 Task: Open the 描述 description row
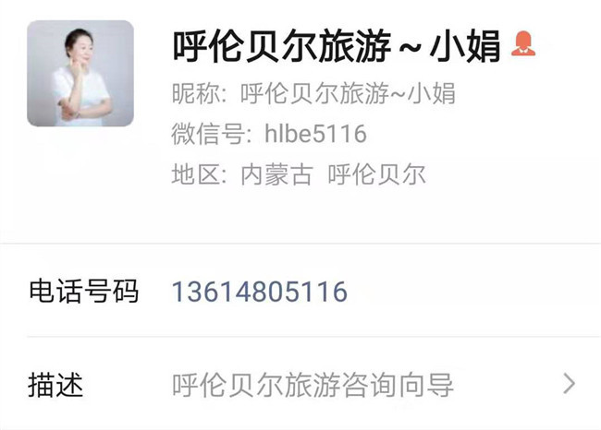click(300, 384)
